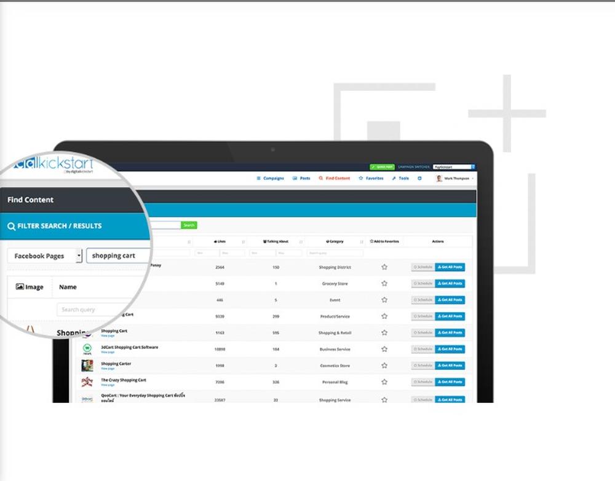Sort by the Category column header
The height and width of the screenshot is (481, 615).
pos(335,241)
